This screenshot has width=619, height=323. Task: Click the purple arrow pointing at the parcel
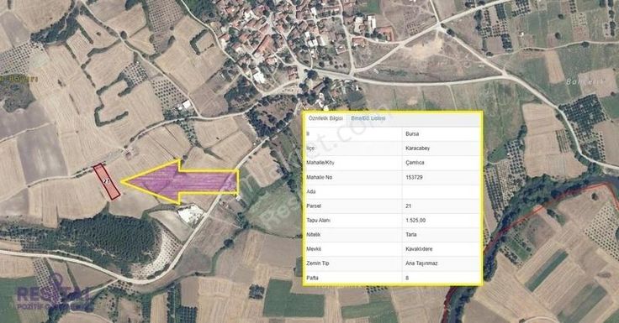[x=180, y=182]
